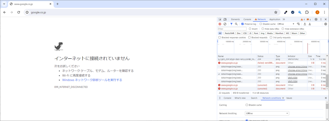This screenshot has height=121, width=329.
Task: Open the Offline throttling dropdown in toolbar
Action: [285, 24]
